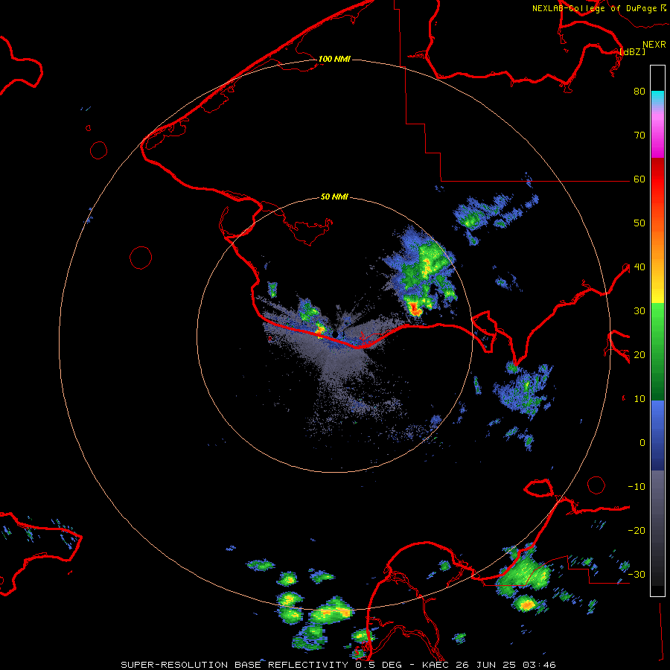This screenshot has width=670, height=670.
Task: Click the -30 value on the dBZ scale
Action: pyautogui.click(x=636, y=574)
